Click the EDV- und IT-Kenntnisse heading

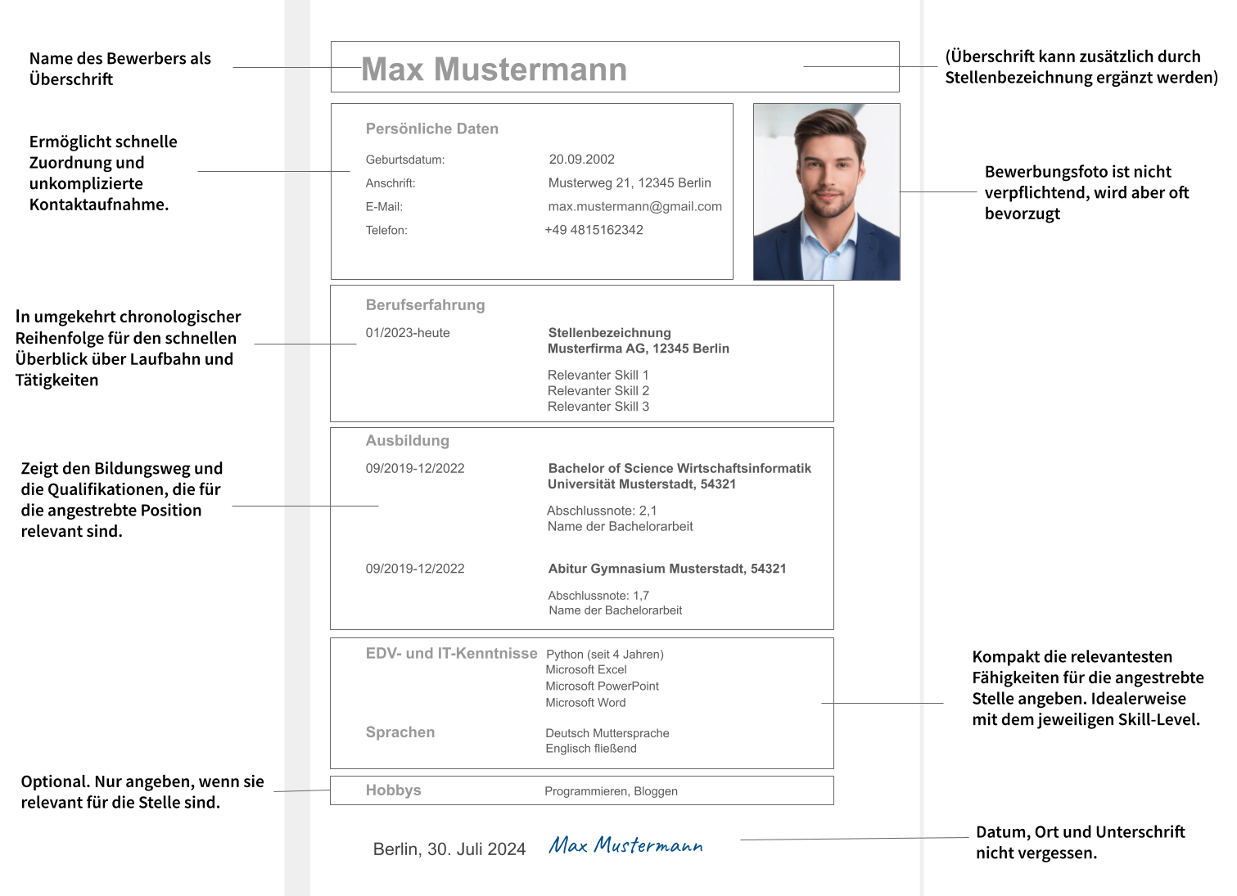tap(451, 654)
